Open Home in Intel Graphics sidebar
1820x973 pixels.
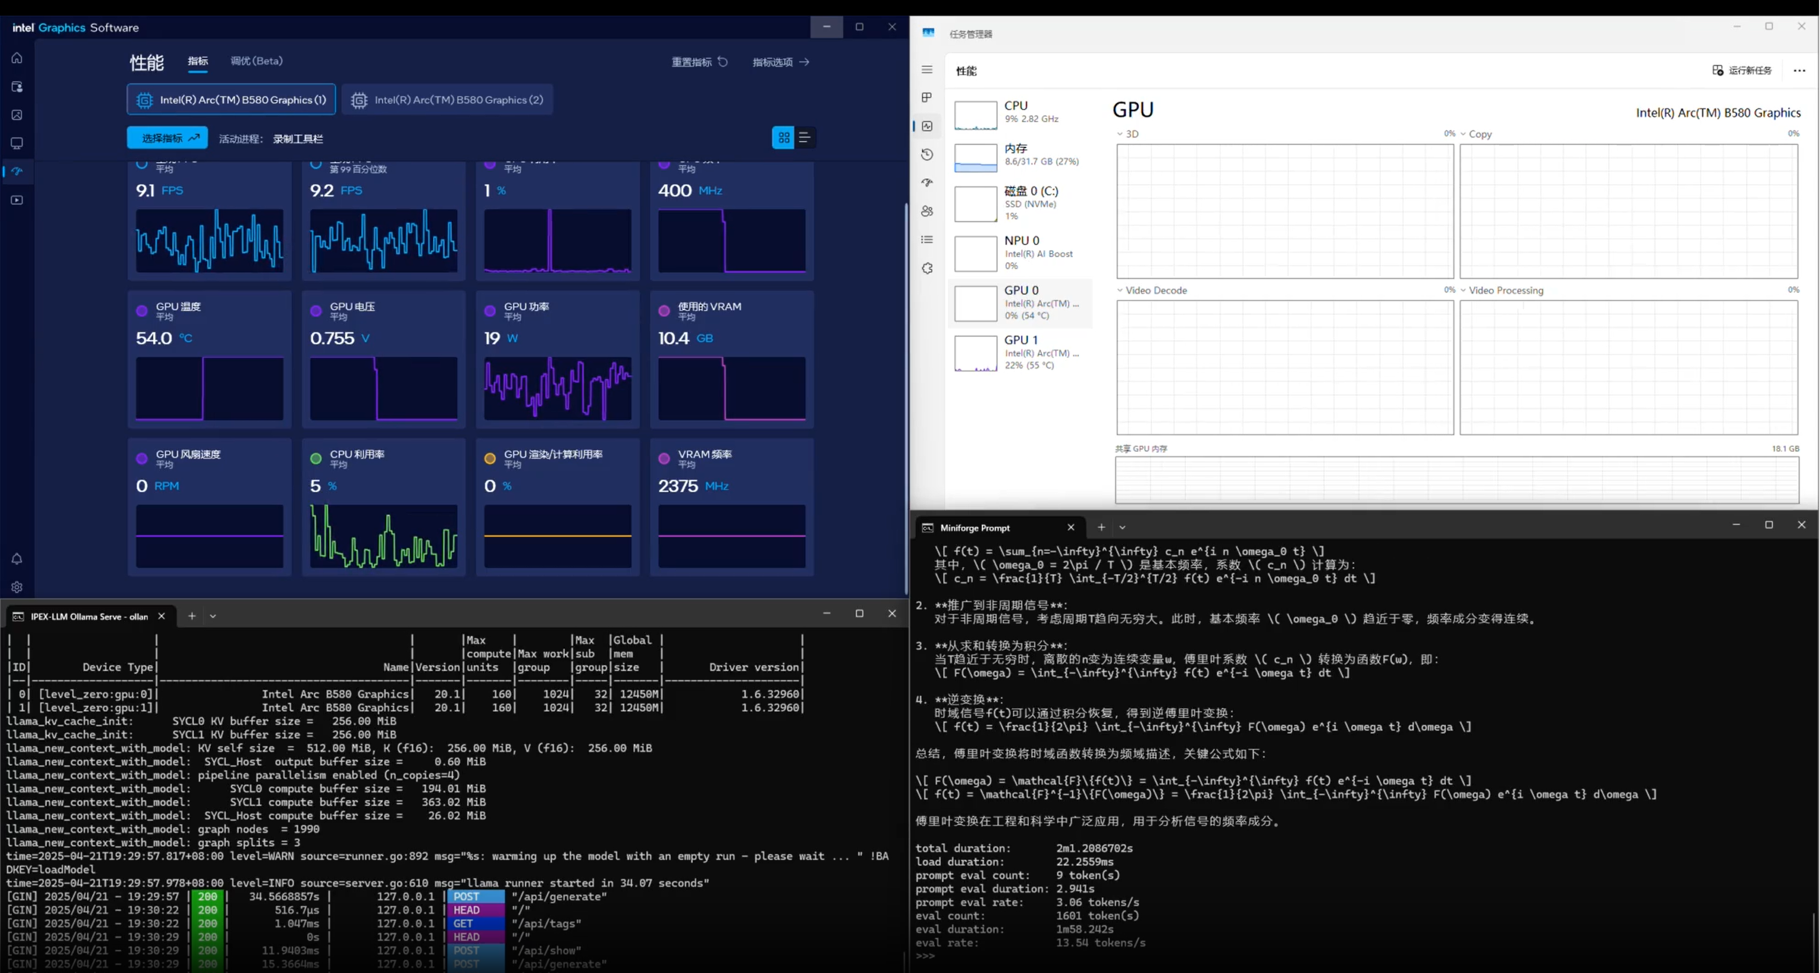[x=17, y=58]
